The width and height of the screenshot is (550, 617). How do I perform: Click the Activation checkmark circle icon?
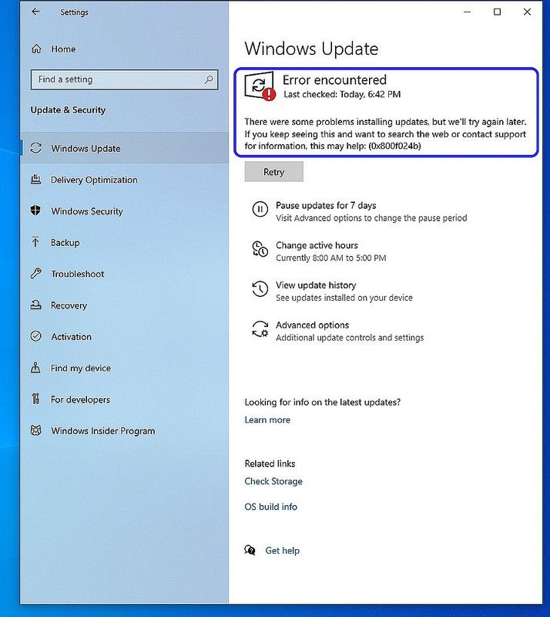click(x=35, y=336)
